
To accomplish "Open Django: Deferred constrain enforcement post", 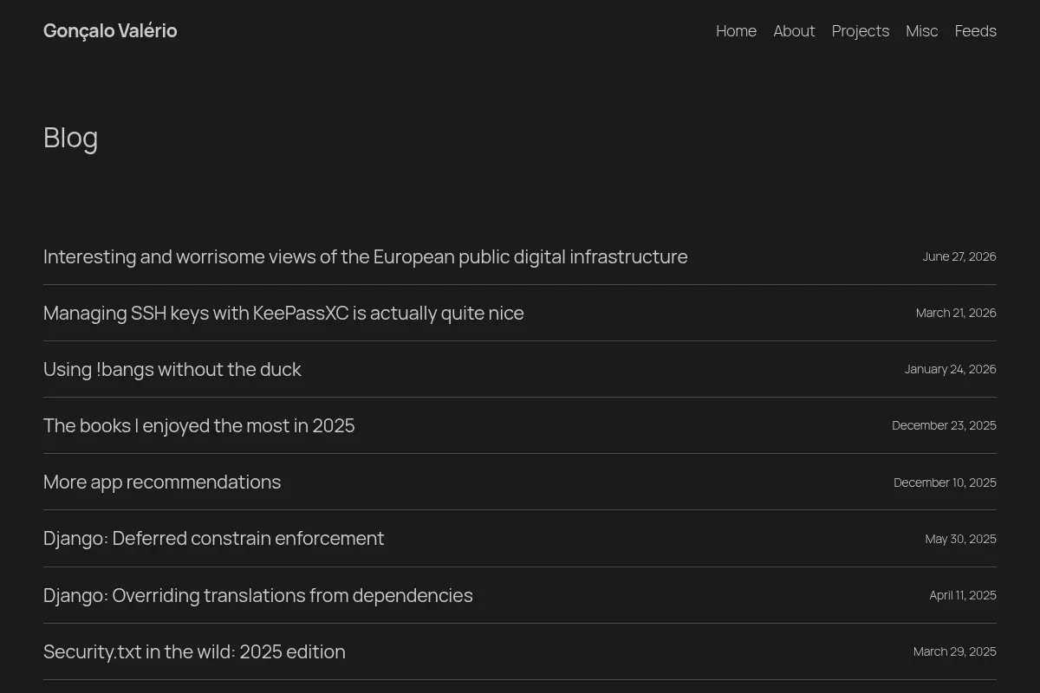I will [214, 539].
